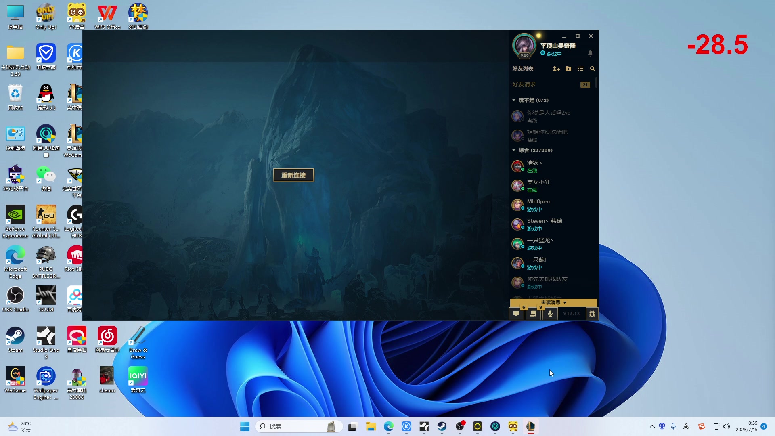
Task: Select friend 一只猛龙丶
Action: coord(551,244)
